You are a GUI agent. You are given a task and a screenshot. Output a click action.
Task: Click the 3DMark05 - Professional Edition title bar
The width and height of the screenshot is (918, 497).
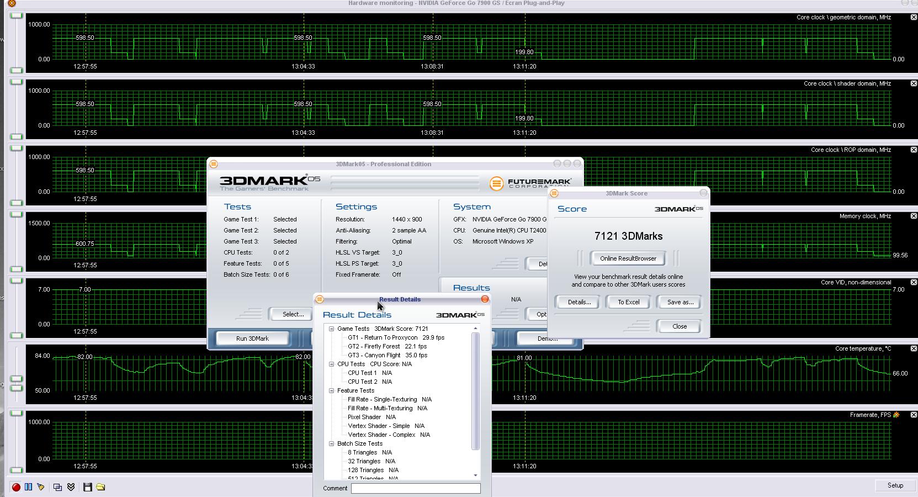pyautogui.click(x=384, y=164)
